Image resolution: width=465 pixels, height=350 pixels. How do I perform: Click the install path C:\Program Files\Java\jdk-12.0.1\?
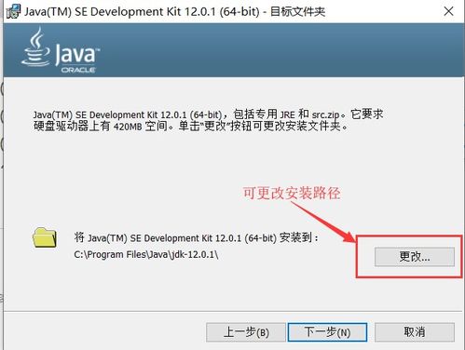(146, 255)
